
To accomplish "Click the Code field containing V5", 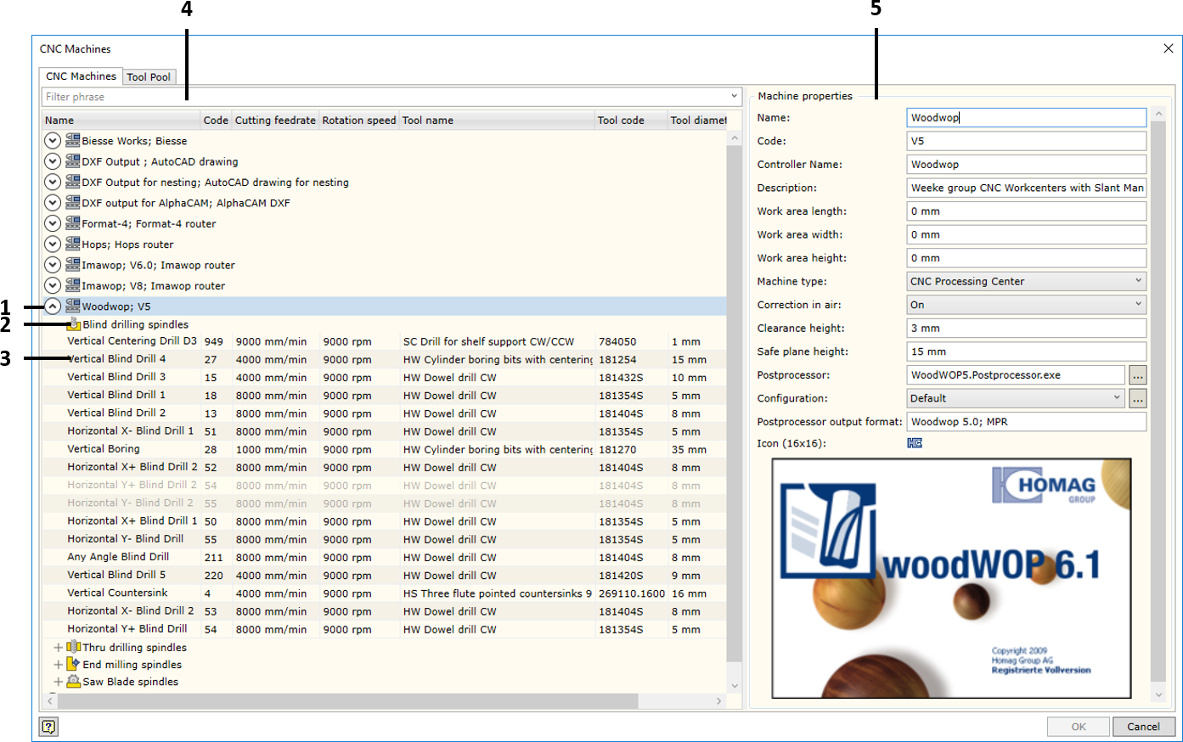I will (x=1026, y=141).
